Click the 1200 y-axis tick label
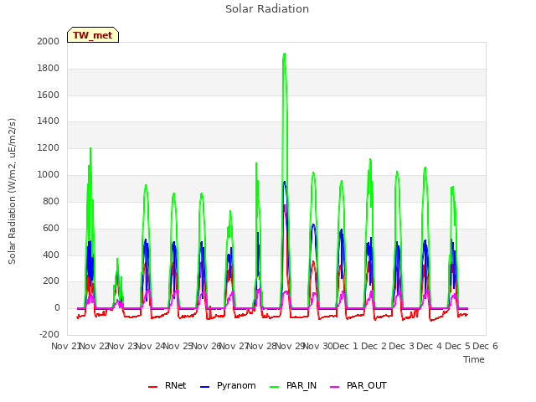 [49, 148]
